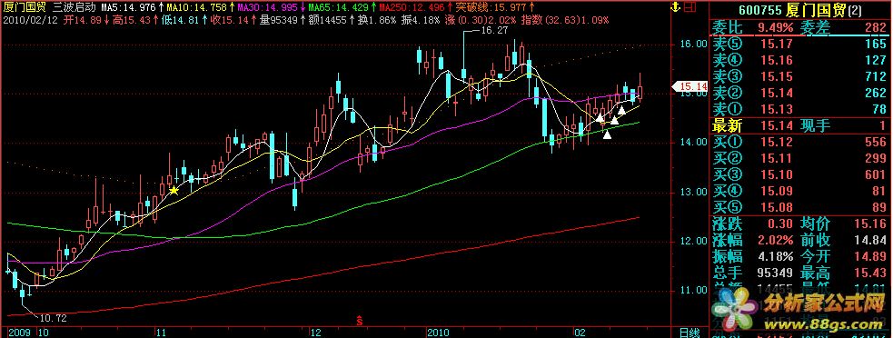Open the 三波启动 indicator name
893x338 pixels.
(74, 8)
